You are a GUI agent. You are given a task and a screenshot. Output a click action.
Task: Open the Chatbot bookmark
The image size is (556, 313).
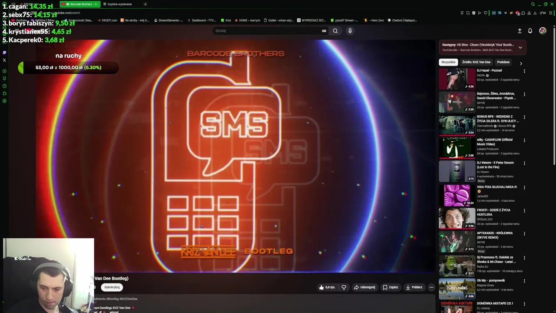402,20
